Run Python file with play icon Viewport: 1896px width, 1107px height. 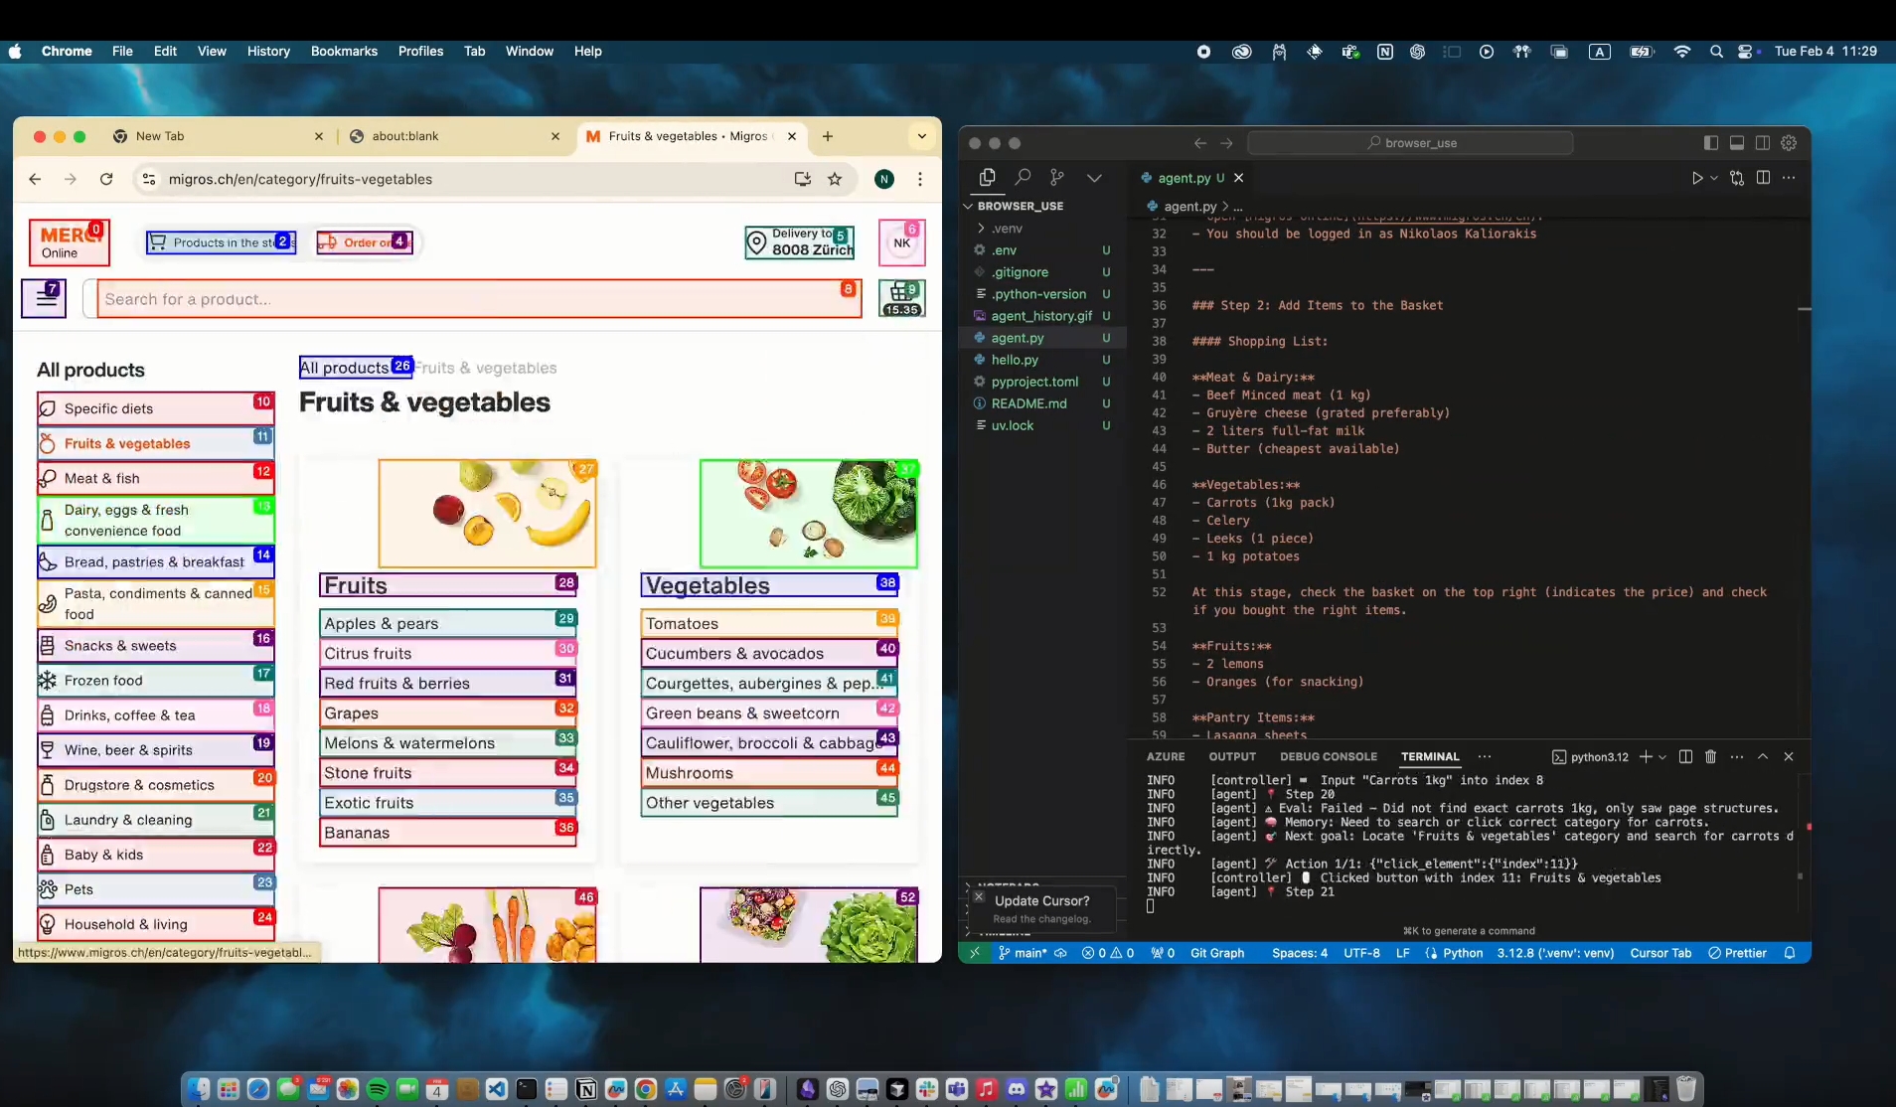1697,178
